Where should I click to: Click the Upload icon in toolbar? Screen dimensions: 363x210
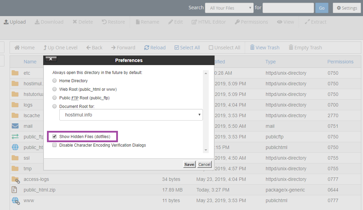click(x=6, y=22)
